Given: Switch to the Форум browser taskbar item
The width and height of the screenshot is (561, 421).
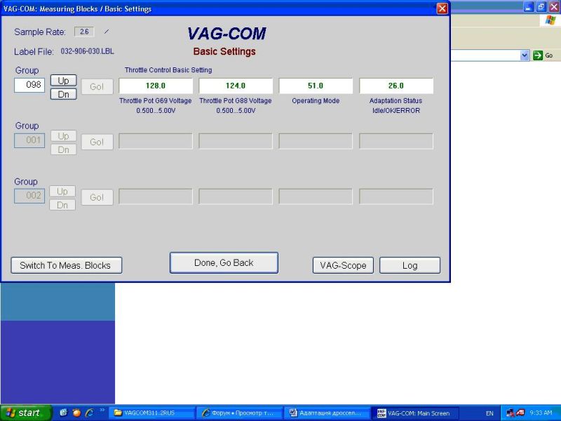Looking at the screenshot, I should point(238,413).
